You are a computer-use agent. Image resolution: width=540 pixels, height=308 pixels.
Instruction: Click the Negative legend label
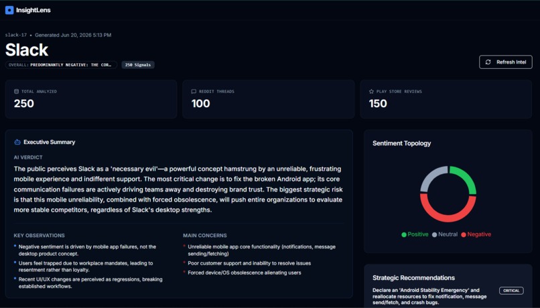click(x=479, y=234)
